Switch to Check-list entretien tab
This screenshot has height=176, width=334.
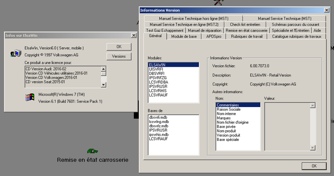pyautogui.click(x=245, y=25)
